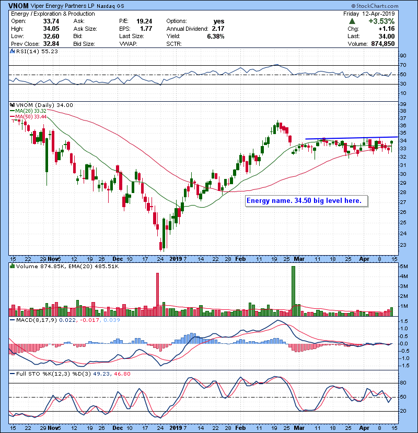Click the Annual Dividend value 2.17
The height and width of the screenshot is (433, 418).
tap(218, 29)
